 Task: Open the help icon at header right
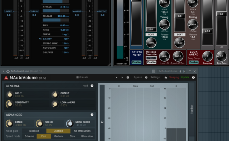193,78
